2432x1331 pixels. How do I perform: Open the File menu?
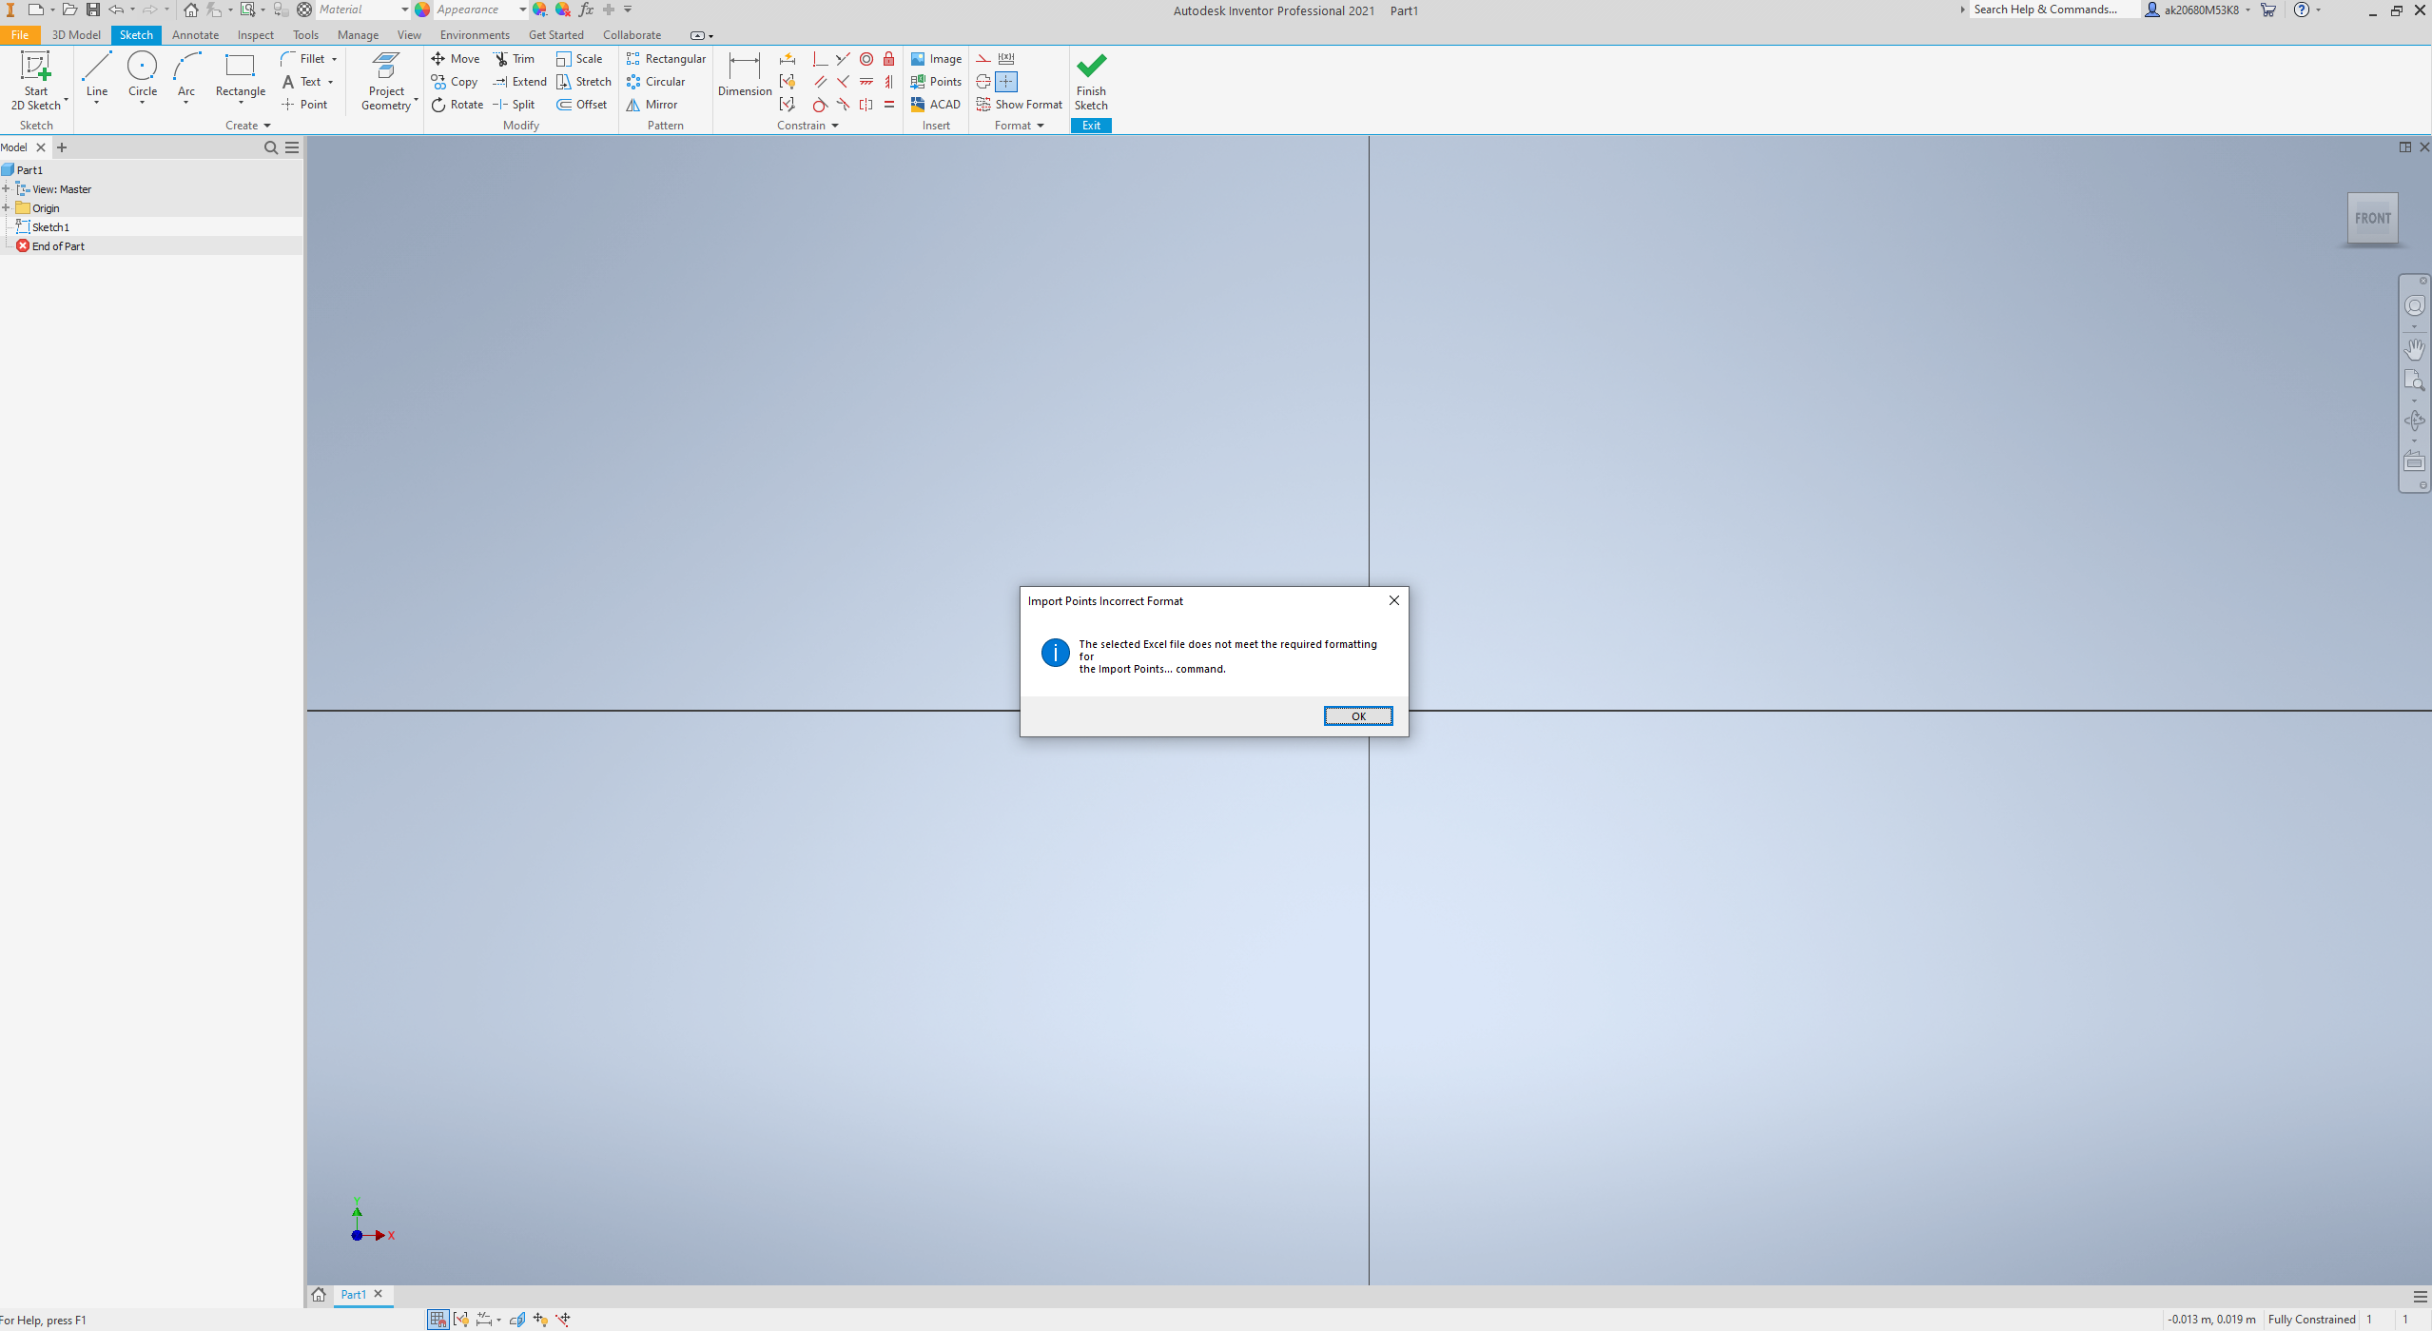pyautogui.click(x=20, y=34)
